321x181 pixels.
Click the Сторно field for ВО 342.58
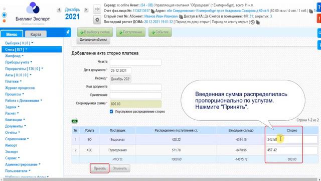click(292, 139)
